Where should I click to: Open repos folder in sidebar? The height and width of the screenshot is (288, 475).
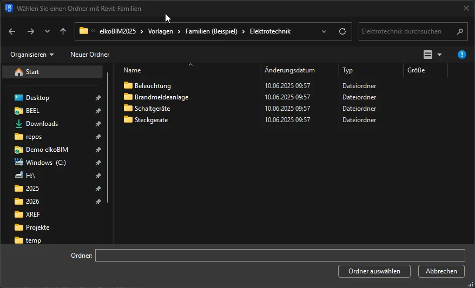[34, 137]
